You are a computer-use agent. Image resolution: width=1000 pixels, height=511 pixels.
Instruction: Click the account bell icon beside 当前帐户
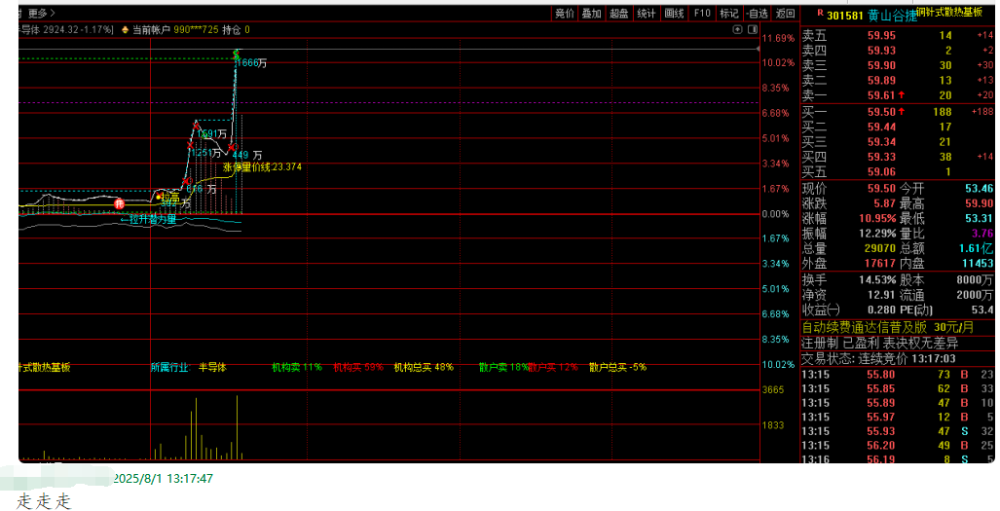[125, 30]
